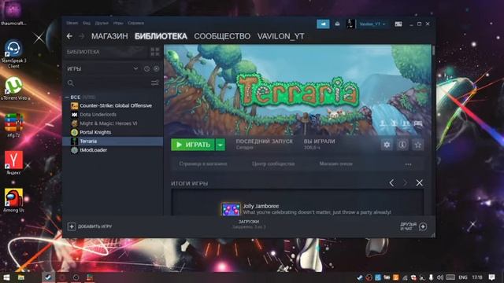Toggle the ready-to-play filter icon
This screenshot has height=283, width=504.
(x=156, y=68)
